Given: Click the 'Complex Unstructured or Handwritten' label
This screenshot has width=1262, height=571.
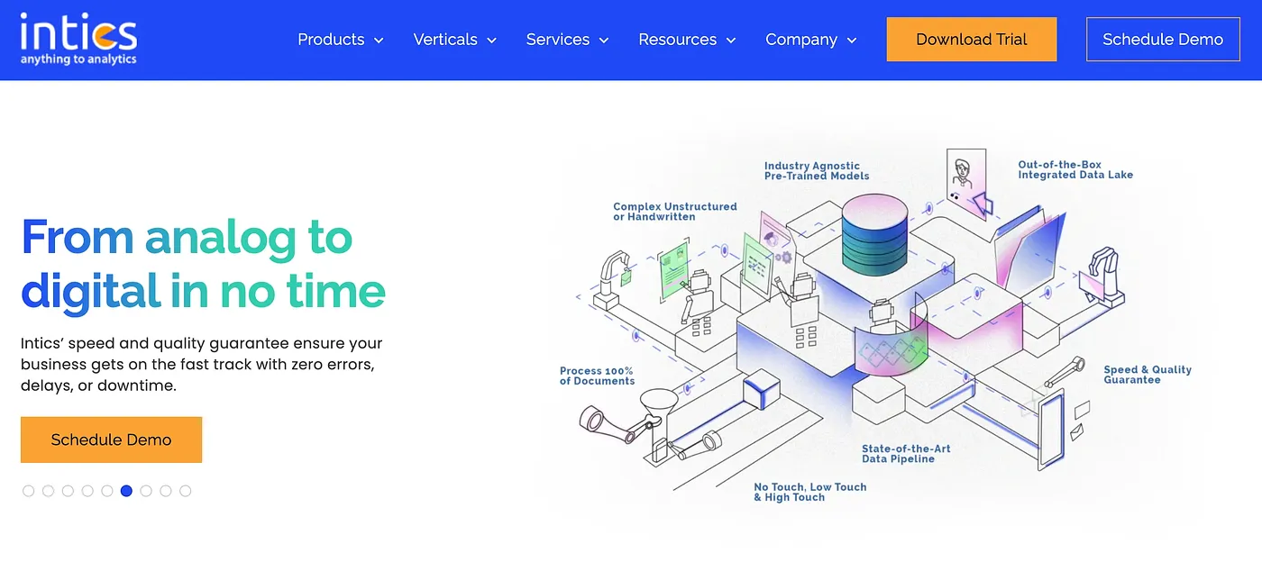Looking at the screenshot, I should coord(675,212).
